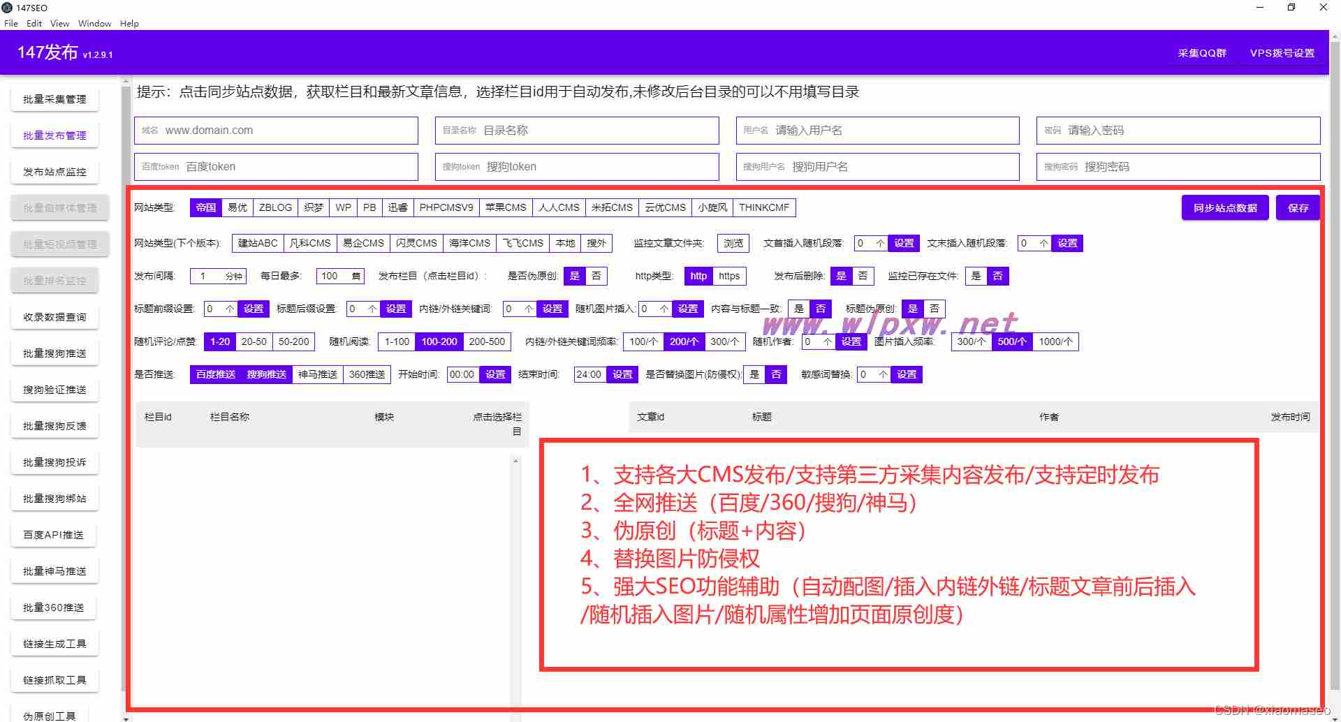Focus the 搜狗密码 input field
Viewport: 1341px width, 722px height.
pyautogui.click(x=1178, y=167)
